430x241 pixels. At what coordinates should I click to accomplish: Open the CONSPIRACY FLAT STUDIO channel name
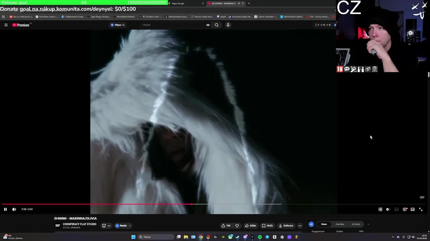(79, 224)
